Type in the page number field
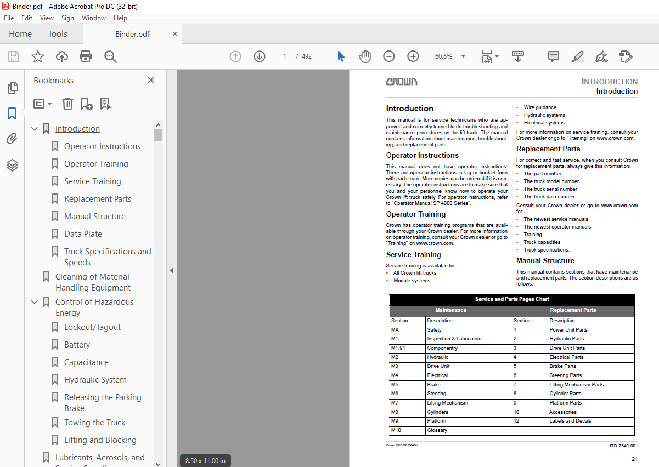This screenshot has width=659, height=467. [x=284, y=56]
